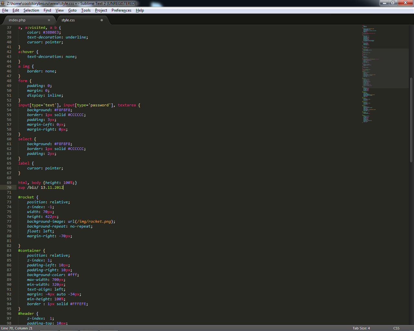Click the 'select' selector
Viewport: 414px width, 331px height.
point(25,139)
